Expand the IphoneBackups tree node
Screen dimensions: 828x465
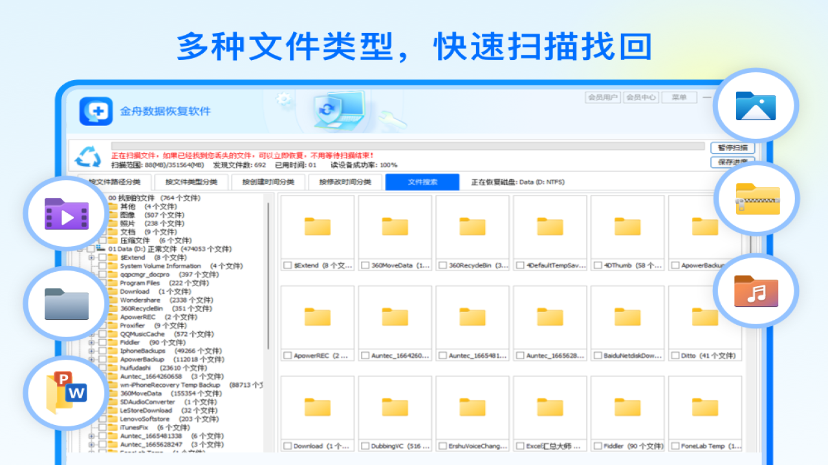(92, 351)
